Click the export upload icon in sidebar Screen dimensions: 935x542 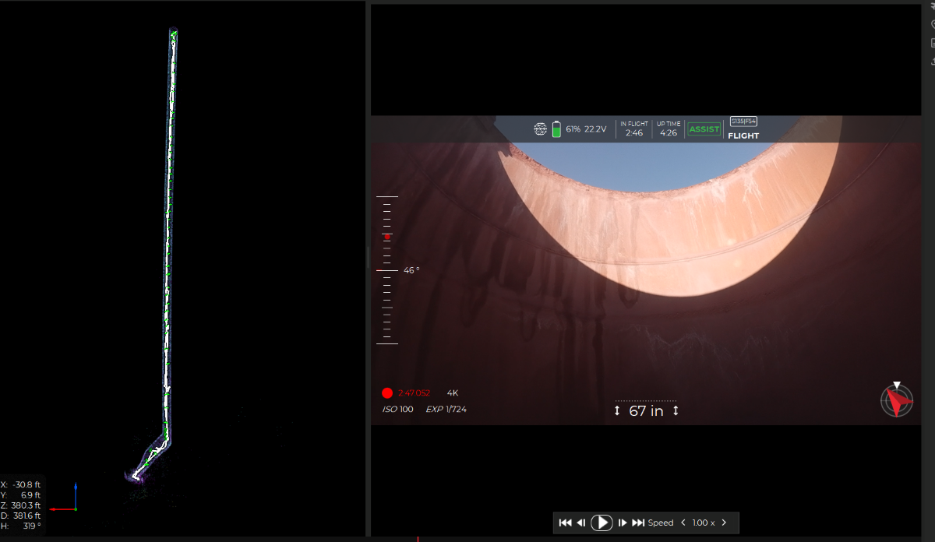tap(933, 62)
